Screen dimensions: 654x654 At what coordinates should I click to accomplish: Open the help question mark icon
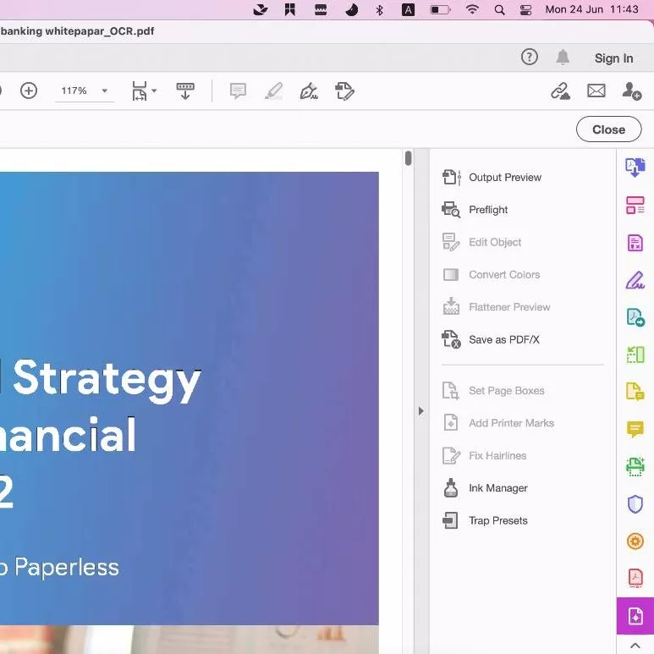(530, 58)
